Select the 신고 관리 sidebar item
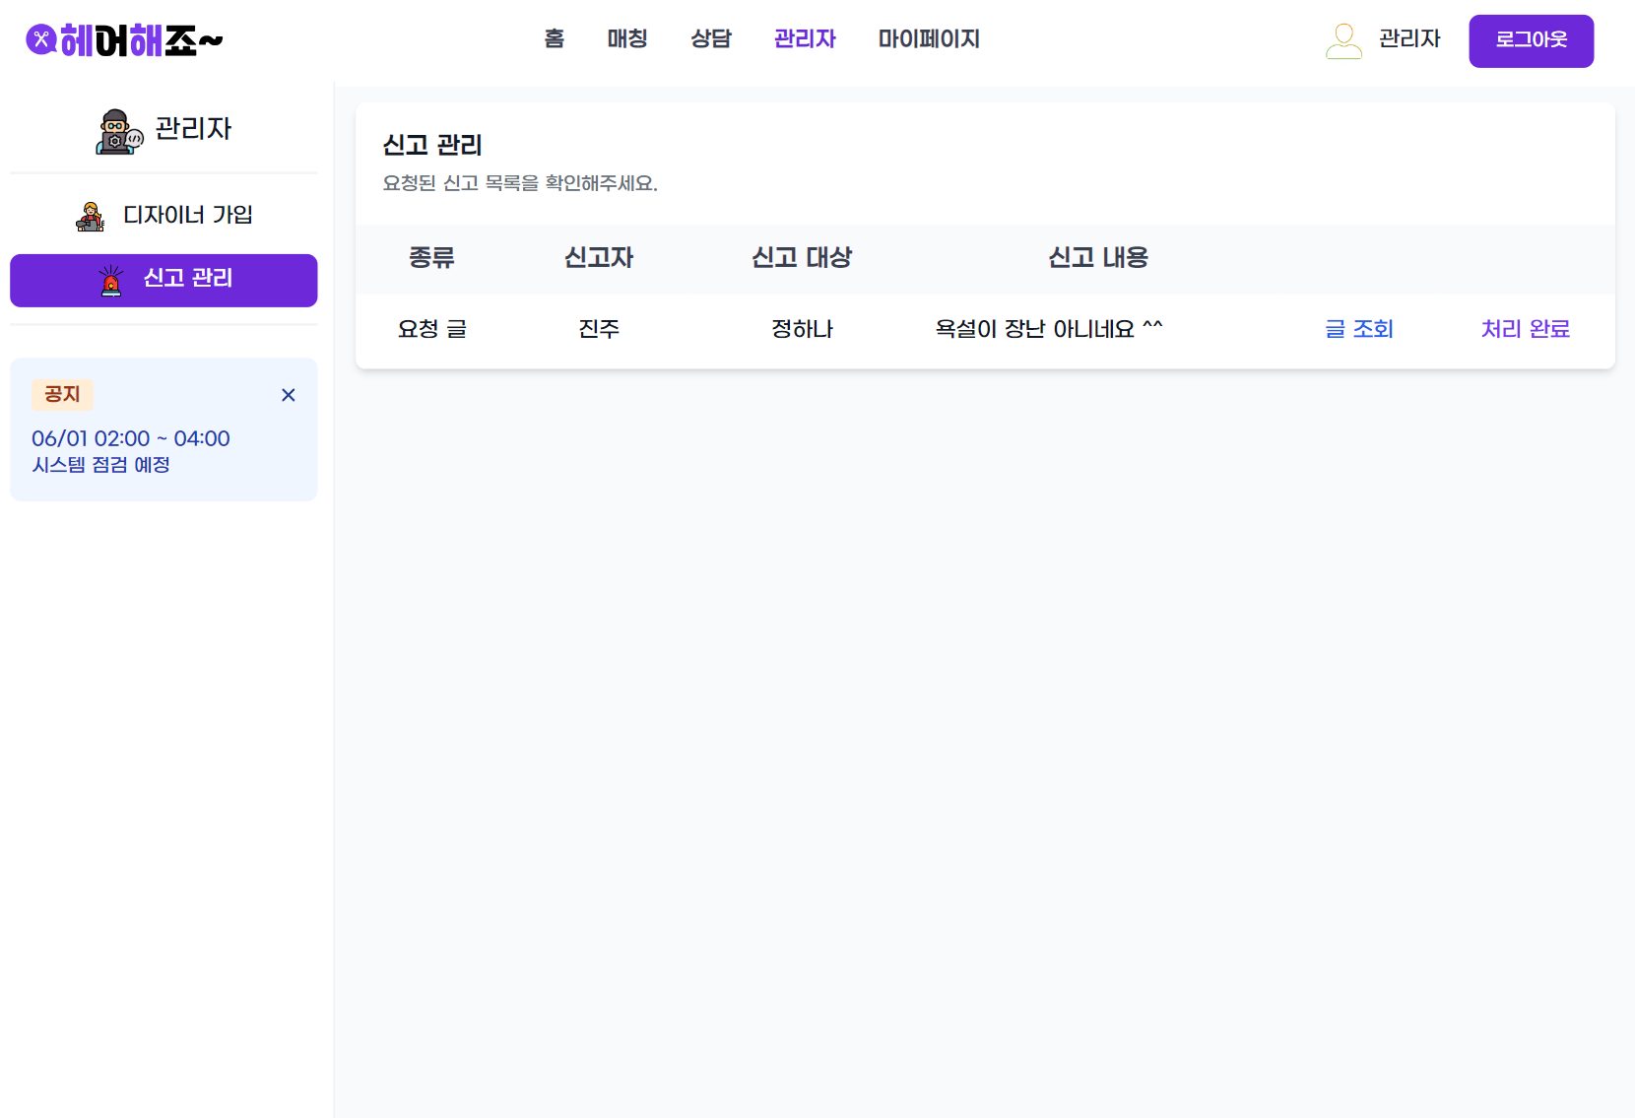 click(x=163, y=280)
